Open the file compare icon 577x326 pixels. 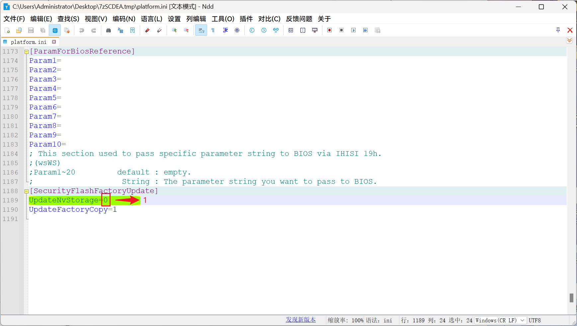click(x=291, y=30)
